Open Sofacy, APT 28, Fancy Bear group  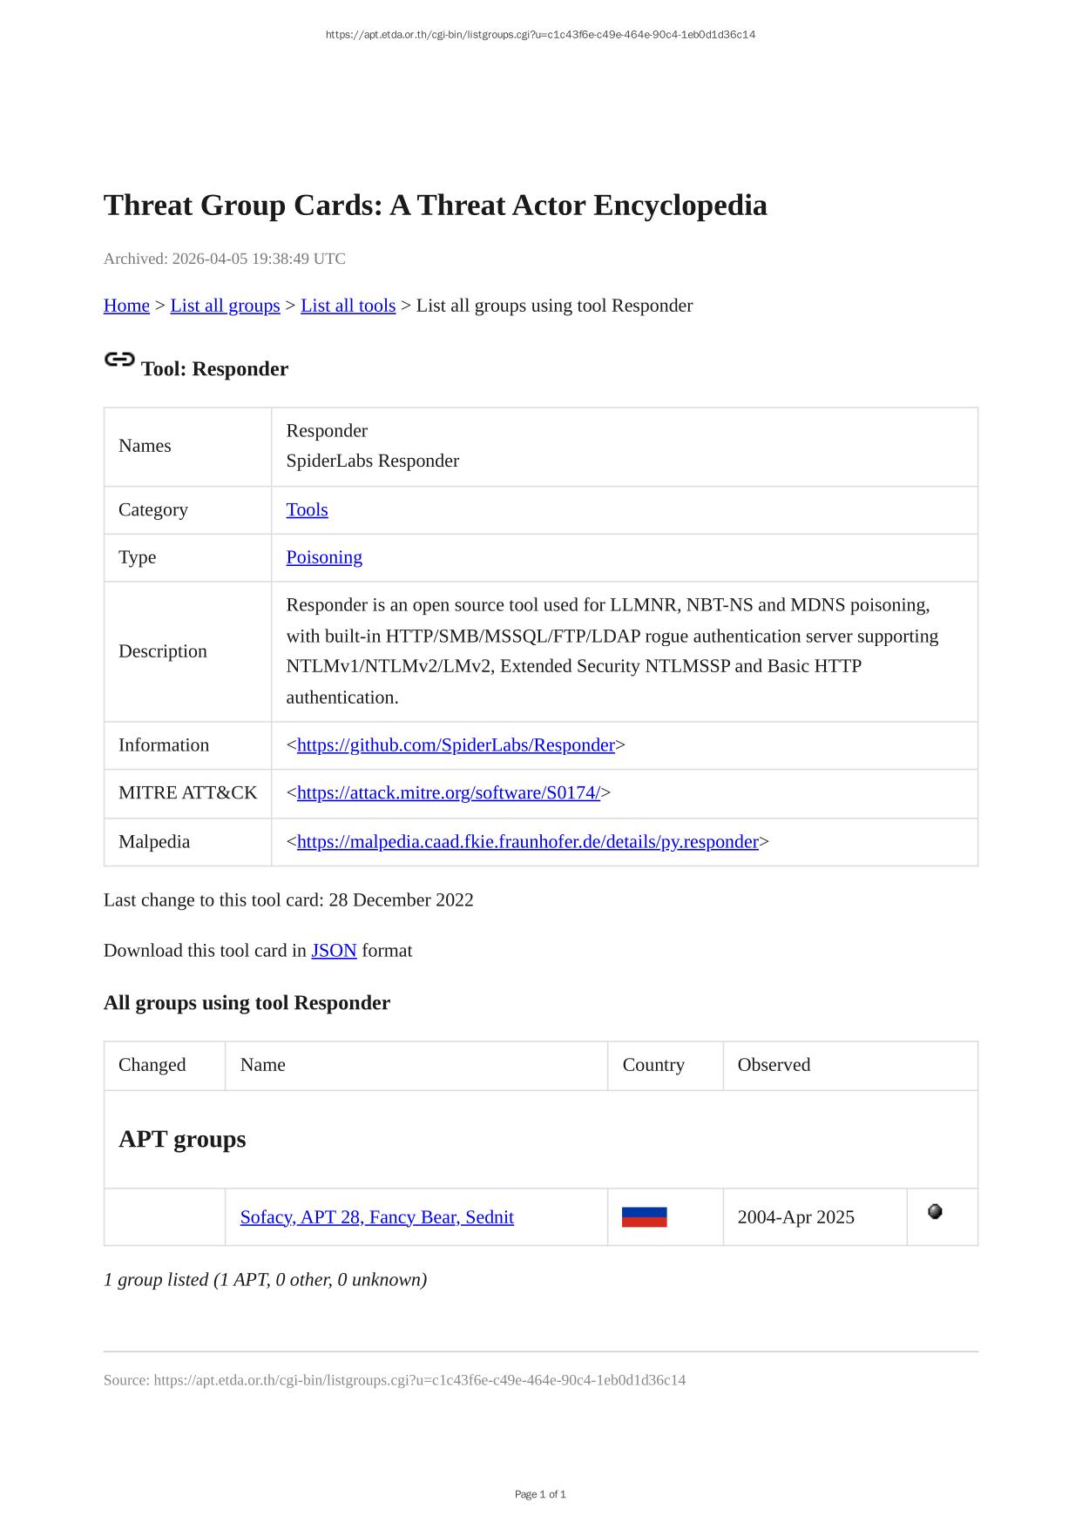(x=376, y=1217)
